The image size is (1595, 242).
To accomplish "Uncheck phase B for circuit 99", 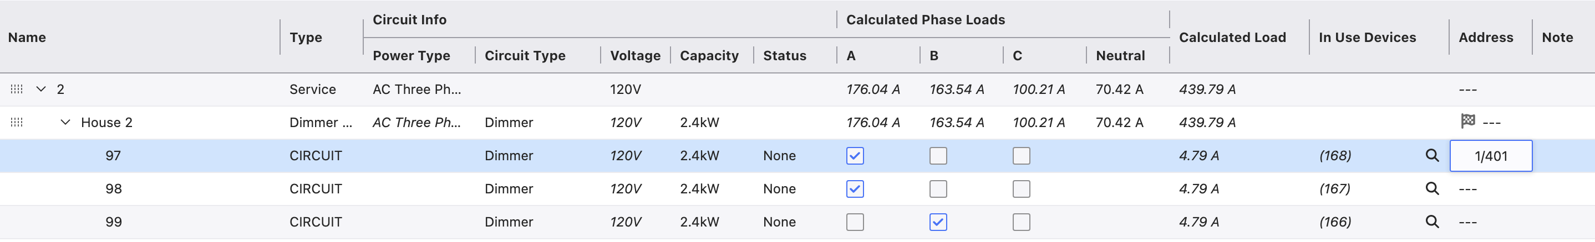I will click(937, 222).
